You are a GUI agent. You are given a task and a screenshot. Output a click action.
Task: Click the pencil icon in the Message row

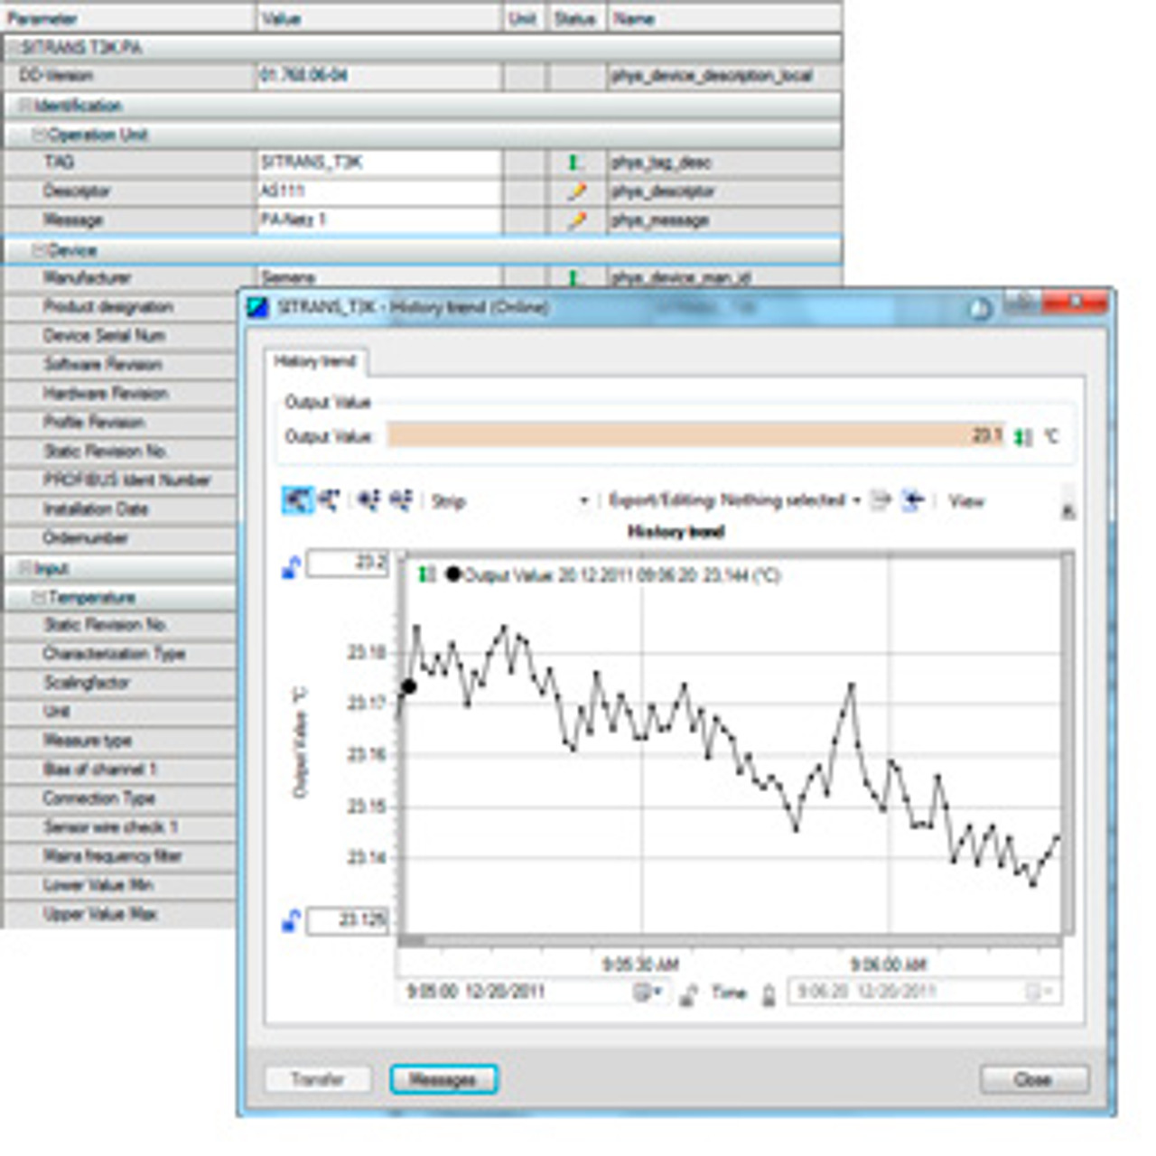pyautogui.click(x=575, y=220)
